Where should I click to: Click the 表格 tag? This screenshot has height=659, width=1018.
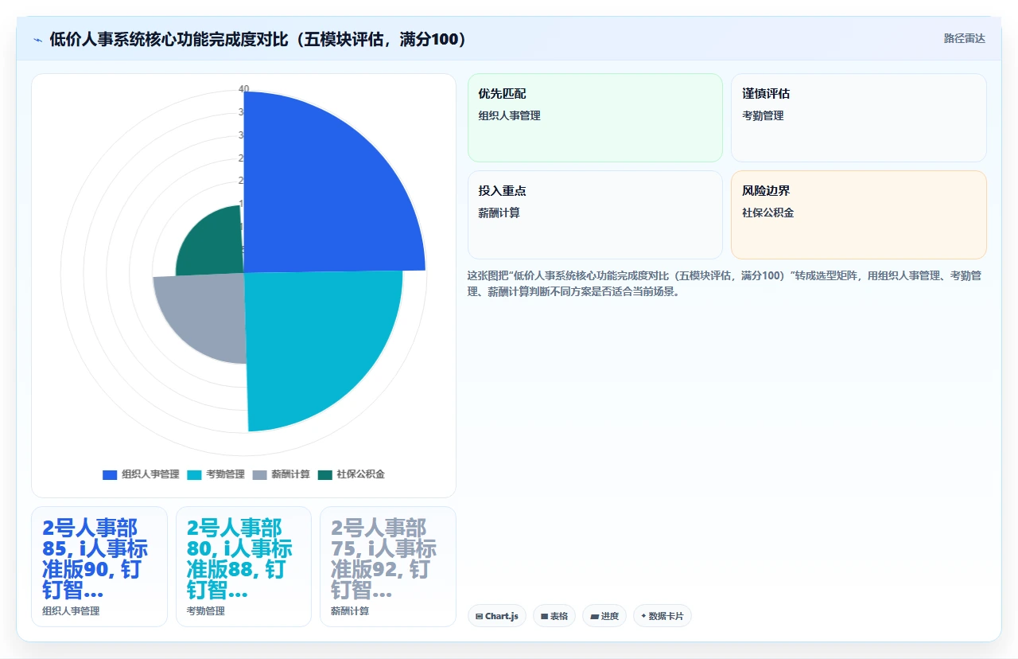pyautogui.click(x=554, y=616)
